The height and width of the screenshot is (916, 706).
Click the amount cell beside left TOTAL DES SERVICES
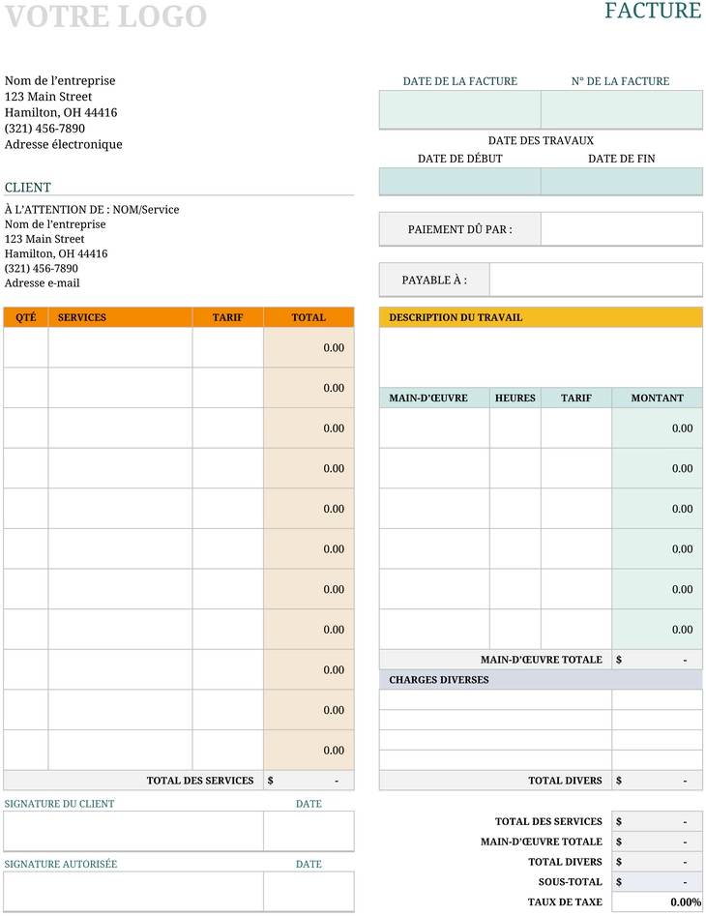309,781
